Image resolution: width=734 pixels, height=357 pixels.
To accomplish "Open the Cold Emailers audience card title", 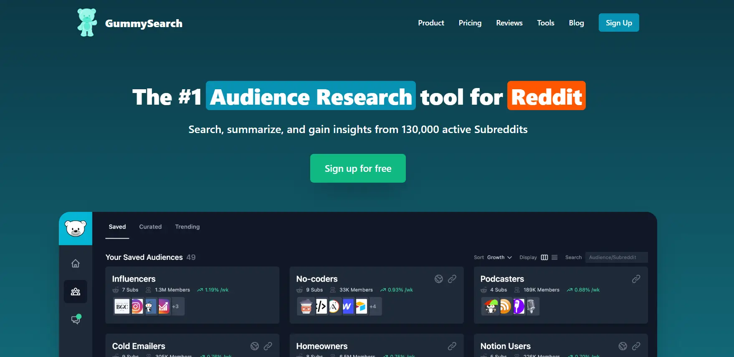I will (x=139, y=346).
